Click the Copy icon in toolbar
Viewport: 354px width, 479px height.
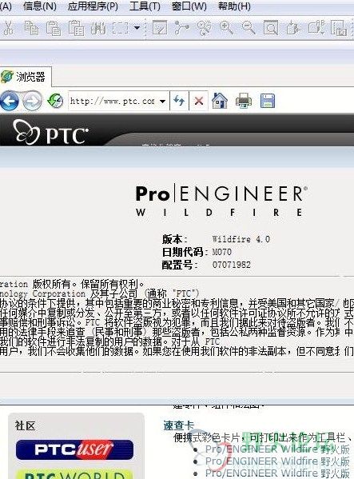pyautogui.click(x=31, y=28)
